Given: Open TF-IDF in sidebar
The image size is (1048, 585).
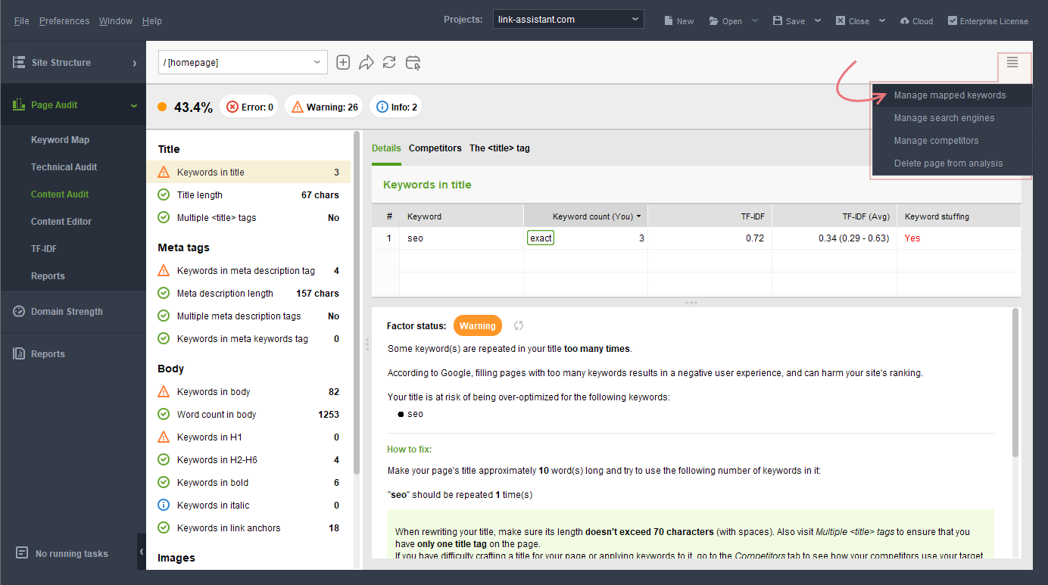Looking at the screenshot, I should click(x=44, y=248).
